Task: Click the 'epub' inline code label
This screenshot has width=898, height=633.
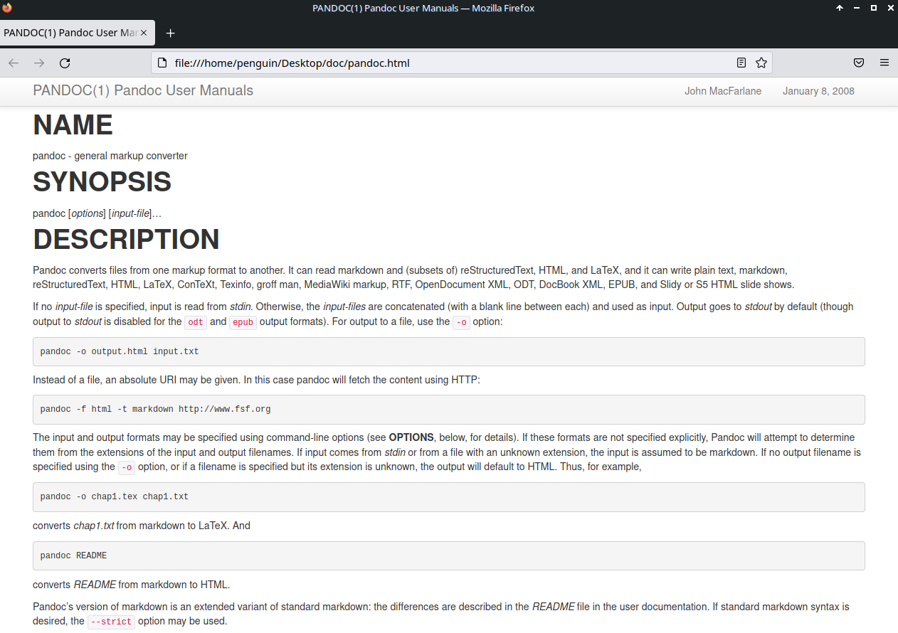Action: pos(243,321)
